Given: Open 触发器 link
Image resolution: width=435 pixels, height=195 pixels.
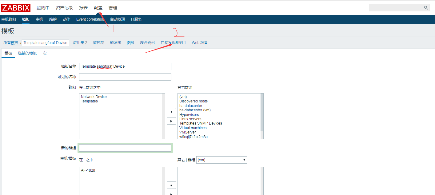Looking at the screenshot, I should [x=116, y=43].
